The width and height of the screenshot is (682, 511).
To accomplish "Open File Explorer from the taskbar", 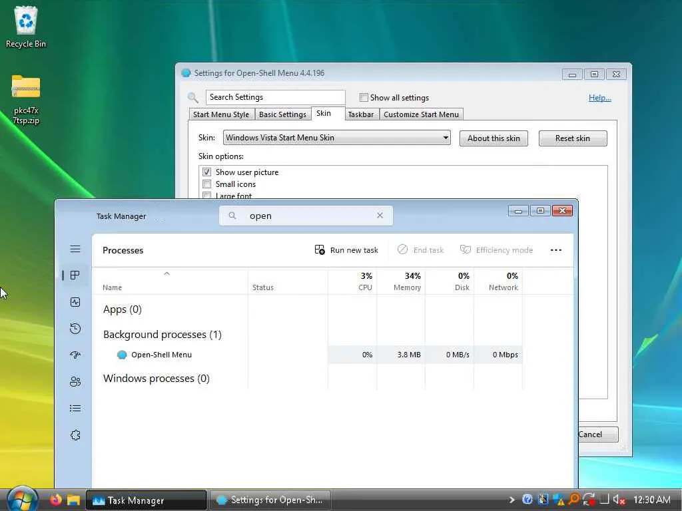I will click(x=73, y=500).
